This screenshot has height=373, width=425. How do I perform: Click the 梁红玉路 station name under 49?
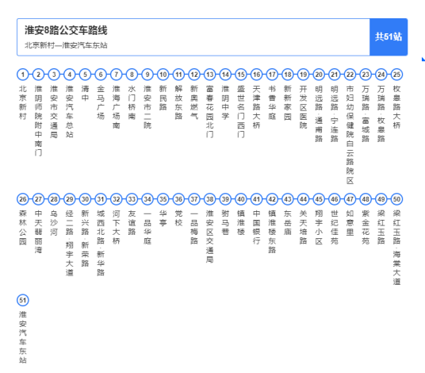pos(381,227)
